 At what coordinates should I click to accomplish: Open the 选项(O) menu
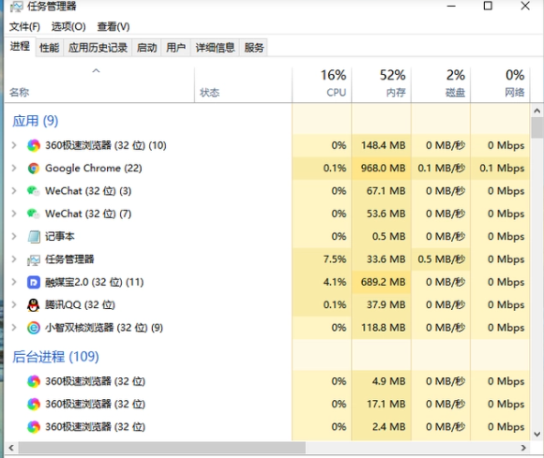coord(68,26)
